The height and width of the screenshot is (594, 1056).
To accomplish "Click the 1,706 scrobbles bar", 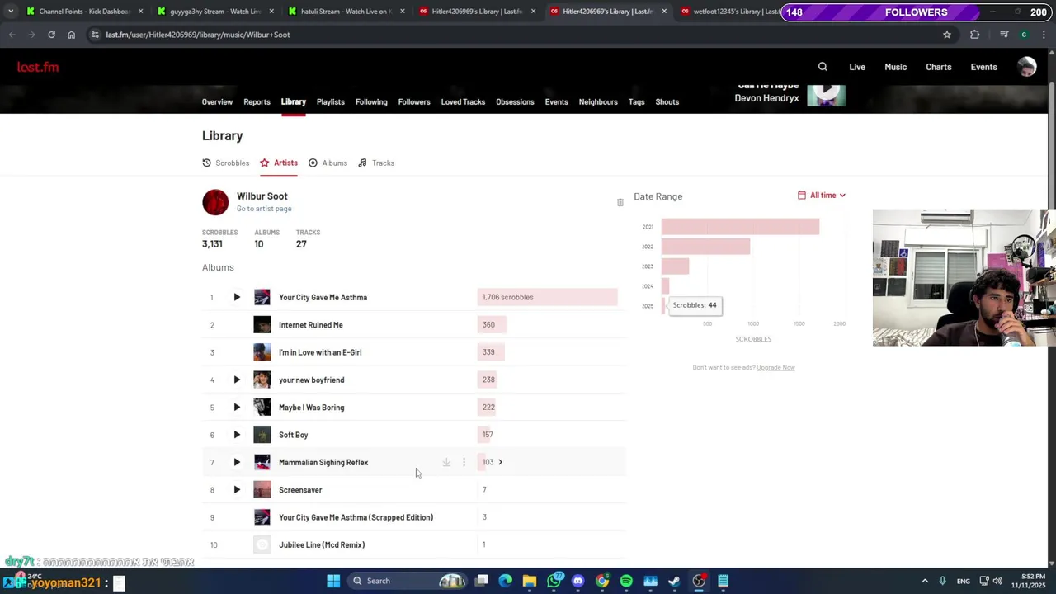I will click(x=547, y=297).
